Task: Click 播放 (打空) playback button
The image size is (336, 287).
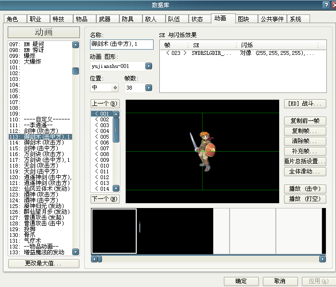Action: click(305, 199)
